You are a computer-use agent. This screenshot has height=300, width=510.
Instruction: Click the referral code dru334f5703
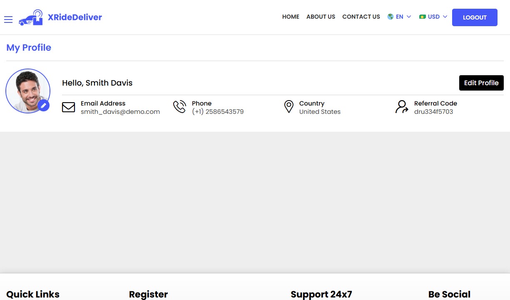(433, 112)
